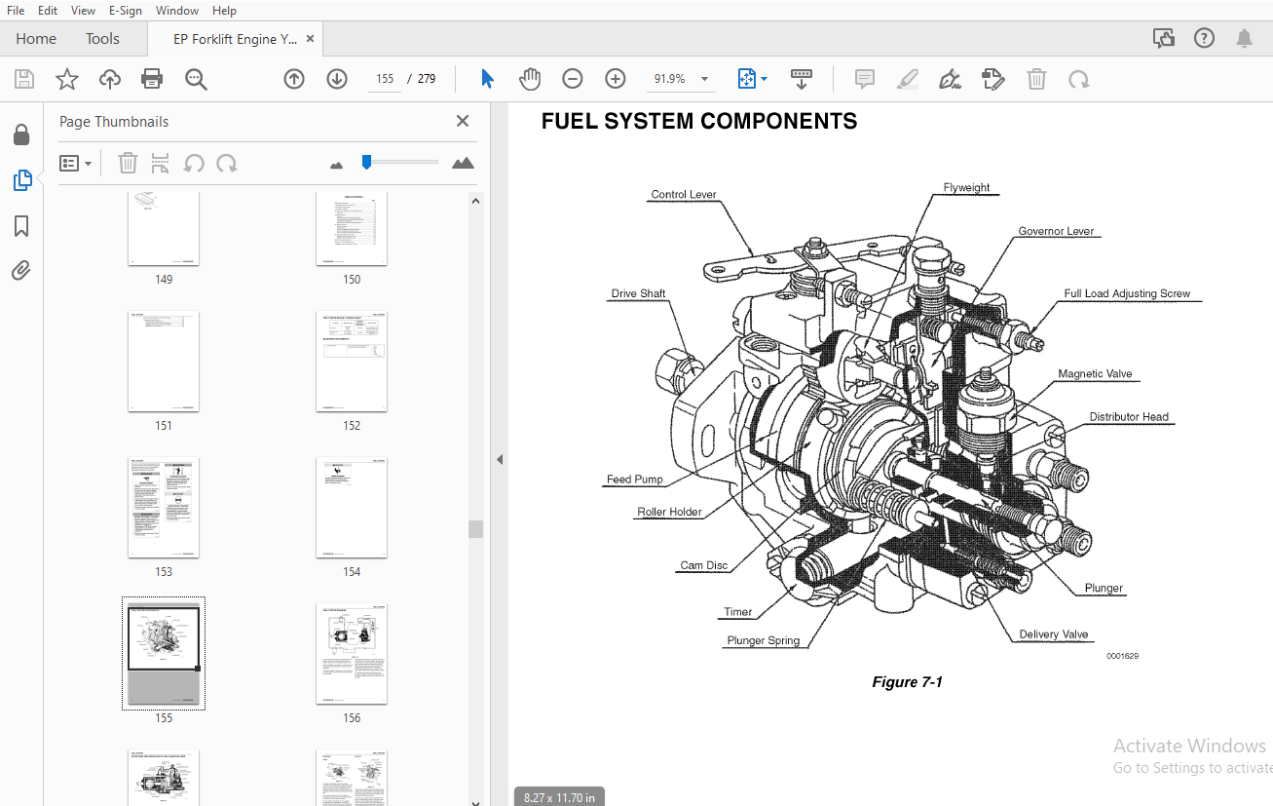This screenshot has height=806, width=1273.
Task: Rotate pages clockwise in thumbnails
Action: [x=227, y=164]
